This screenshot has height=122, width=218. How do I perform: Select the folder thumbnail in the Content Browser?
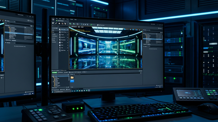click(72, 78)
